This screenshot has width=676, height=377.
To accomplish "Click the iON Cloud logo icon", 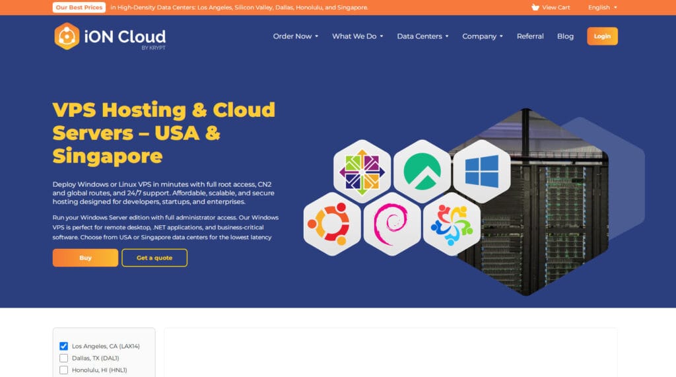I will (67, 36).
